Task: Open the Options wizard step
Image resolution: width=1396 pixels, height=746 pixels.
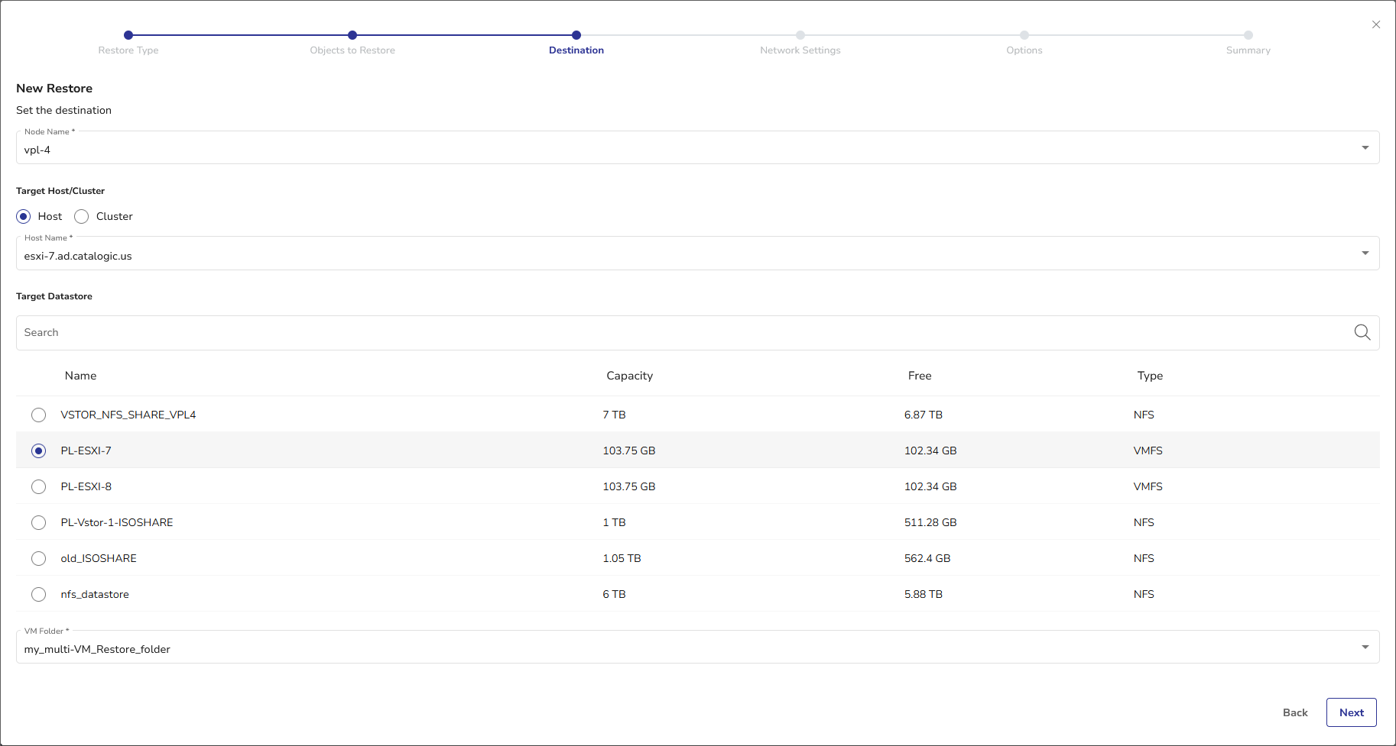Action: click(1024, 35)
